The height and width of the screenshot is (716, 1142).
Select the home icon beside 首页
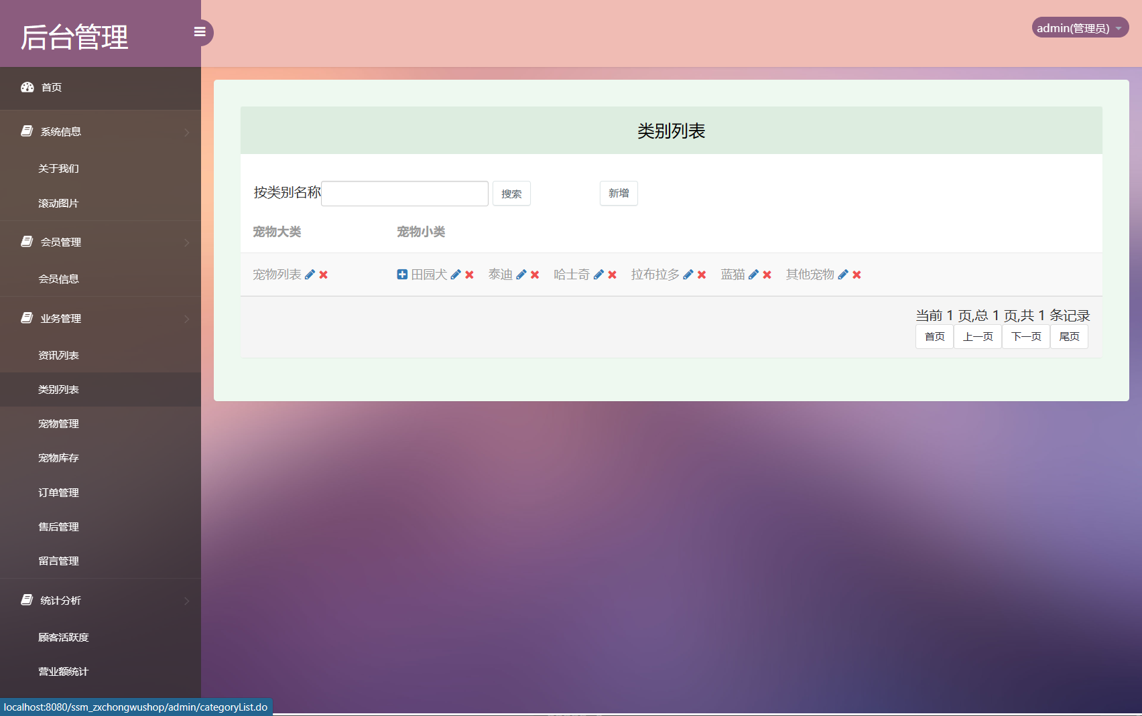coord(27,87)
